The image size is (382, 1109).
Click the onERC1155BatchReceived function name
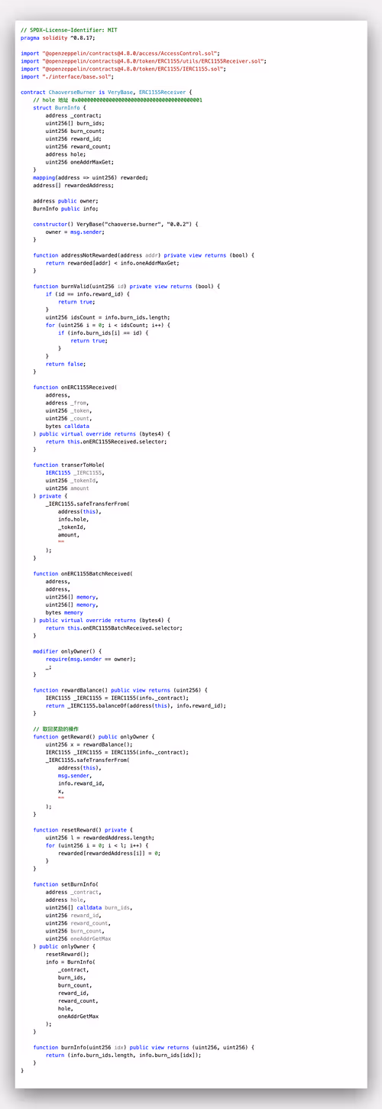pos(95,573)
